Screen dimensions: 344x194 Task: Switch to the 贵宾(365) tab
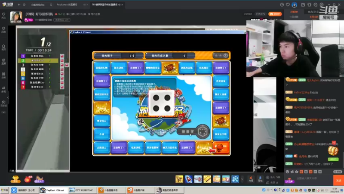coord(314,12)
